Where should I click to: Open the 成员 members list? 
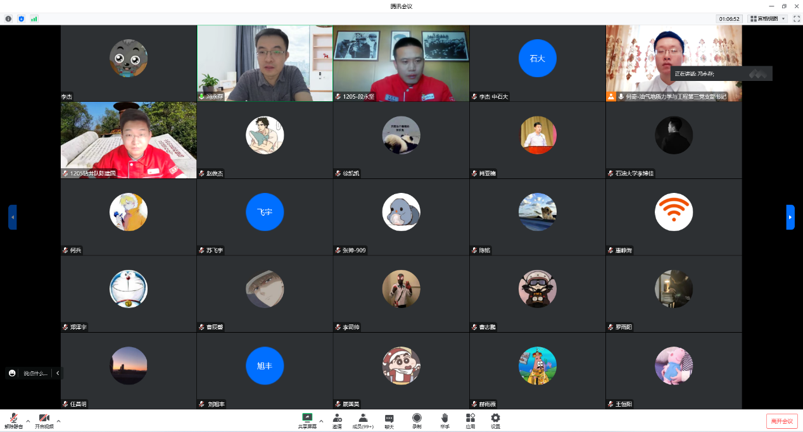[x=363, y=421]
